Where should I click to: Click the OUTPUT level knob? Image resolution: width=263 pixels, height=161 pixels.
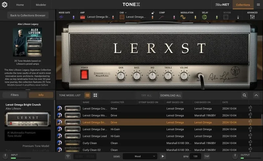pos(235,156)
